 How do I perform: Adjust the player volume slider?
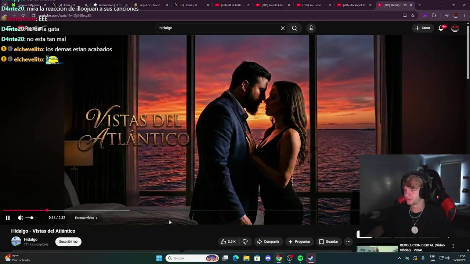32,218
